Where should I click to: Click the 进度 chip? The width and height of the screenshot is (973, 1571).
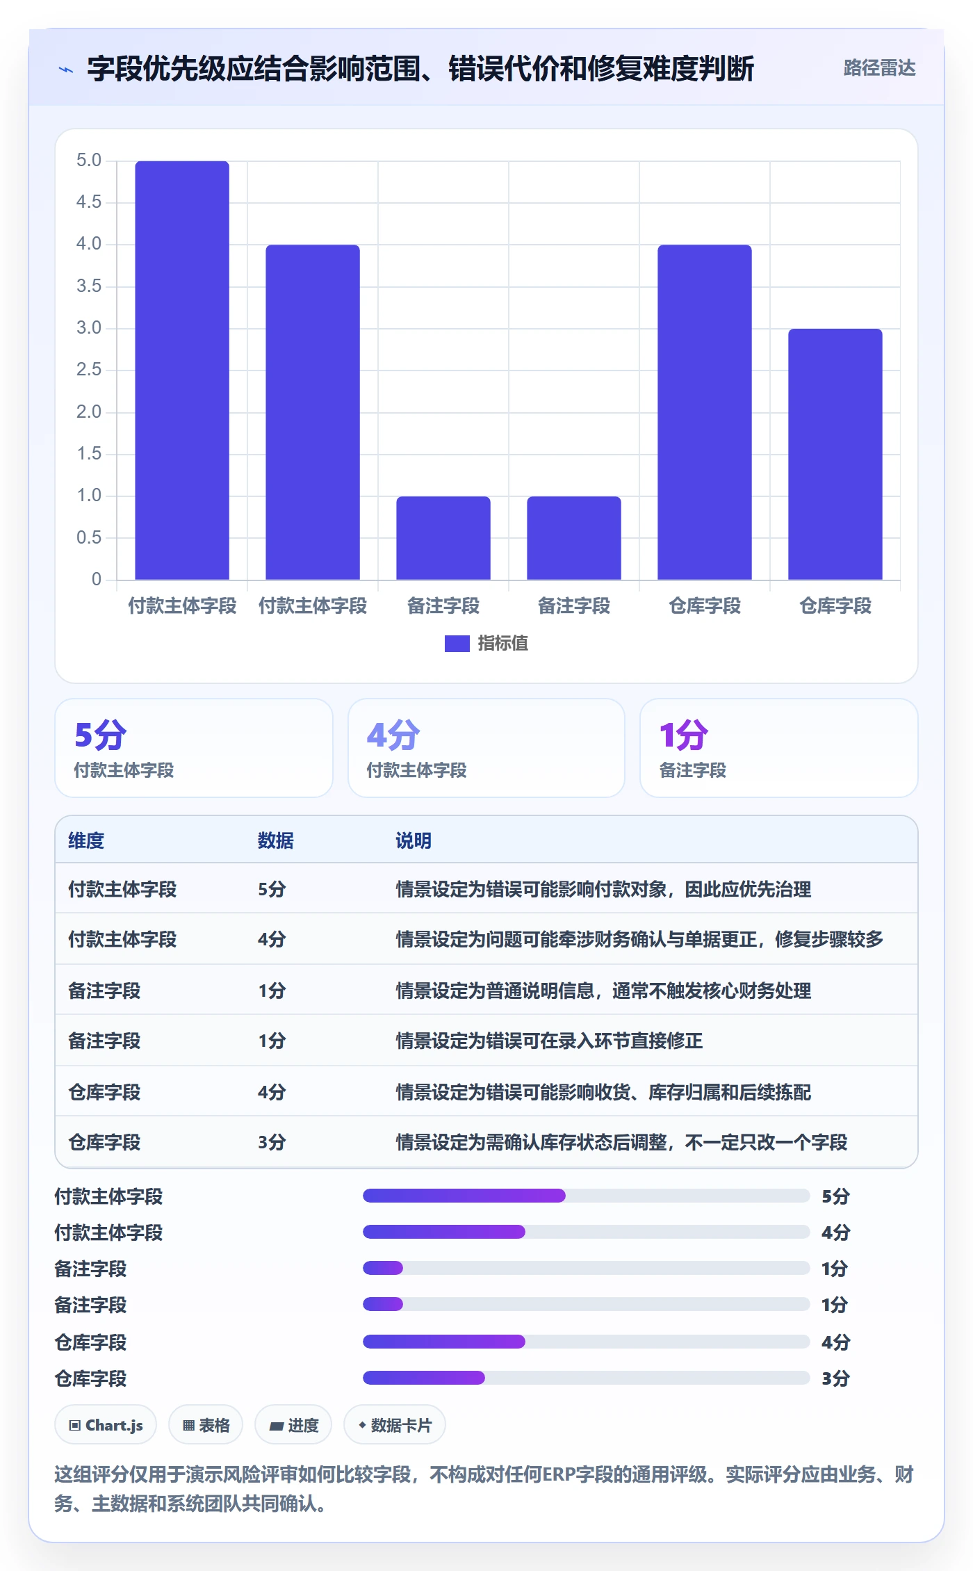click(293, 1425)
